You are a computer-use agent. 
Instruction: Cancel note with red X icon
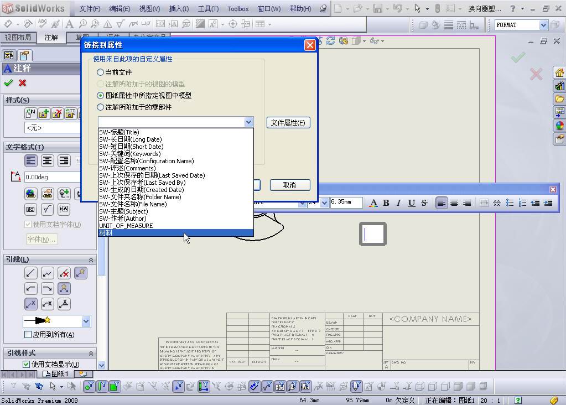(22, 83)
